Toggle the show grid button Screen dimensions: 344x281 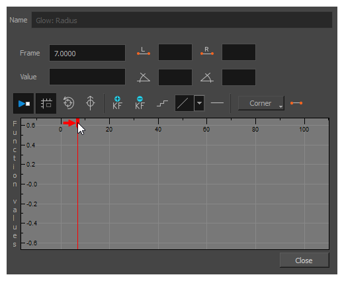46,103
